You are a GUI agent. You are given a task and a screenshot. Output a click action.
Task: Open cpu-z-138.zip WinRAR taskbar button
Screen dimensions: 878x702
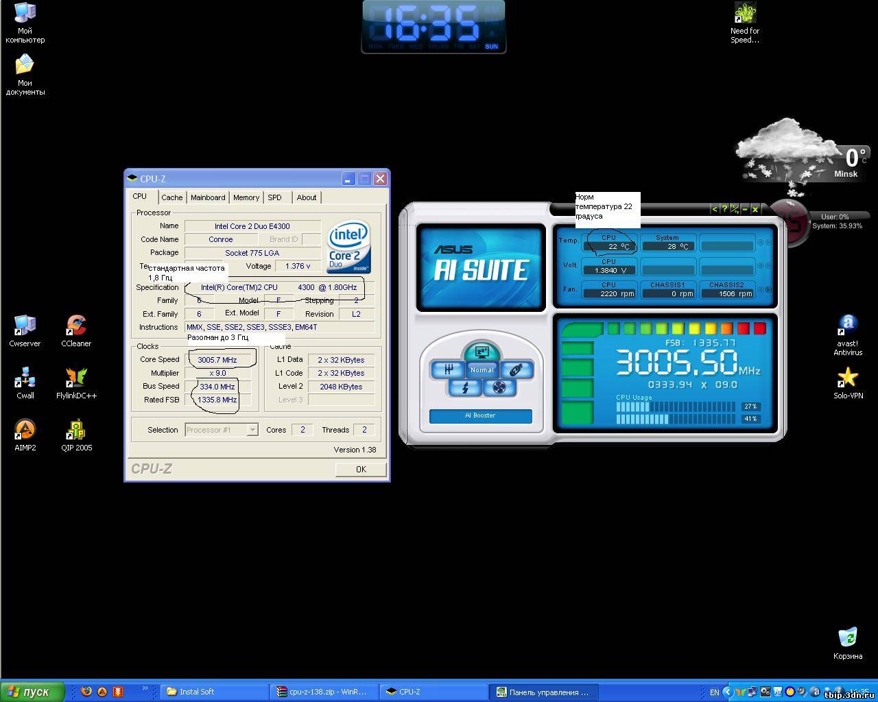coord(324,692)
